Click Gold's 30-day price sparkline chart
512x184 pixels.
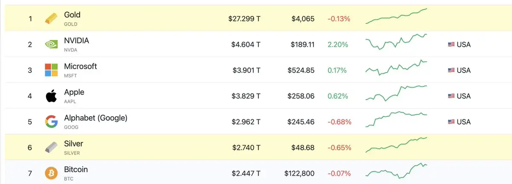pyautogui.click(x=396, y=16)
